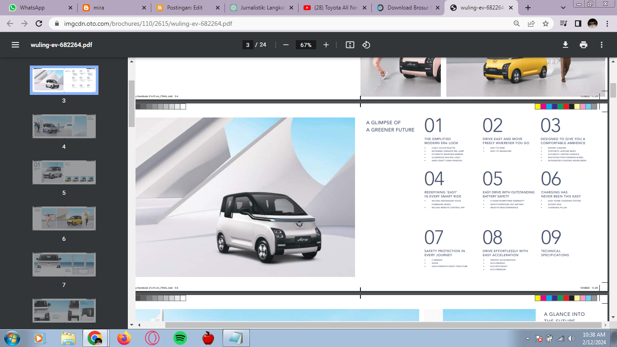
Task: Print the PDF document
Action: pyautogui.click(x=584, y=45)
